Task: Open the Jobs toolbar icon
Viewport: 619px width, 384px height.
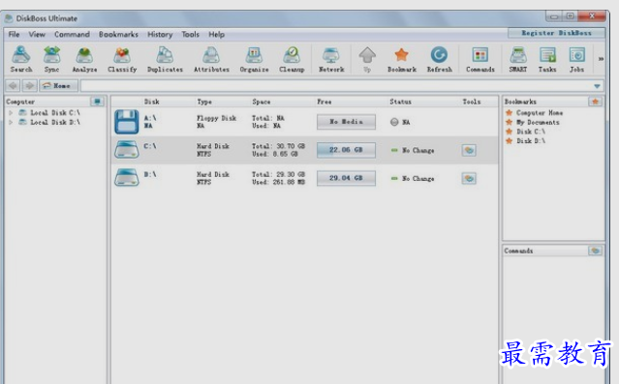Action: 576,59
